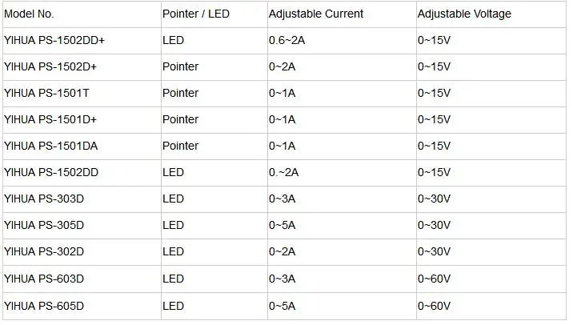Click the Model No. column header

(82, 14)
